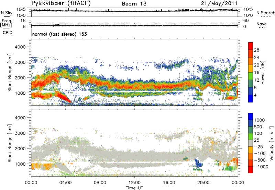Viewport: 275px width, 190px height.
Task: Click the 'Power [dB]' color bar label
Action: tap(262, 72)
